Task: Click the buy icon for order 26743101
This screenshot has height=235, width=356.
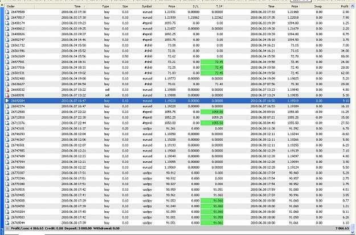Action: pyautogui.click(x=7, y=128)
